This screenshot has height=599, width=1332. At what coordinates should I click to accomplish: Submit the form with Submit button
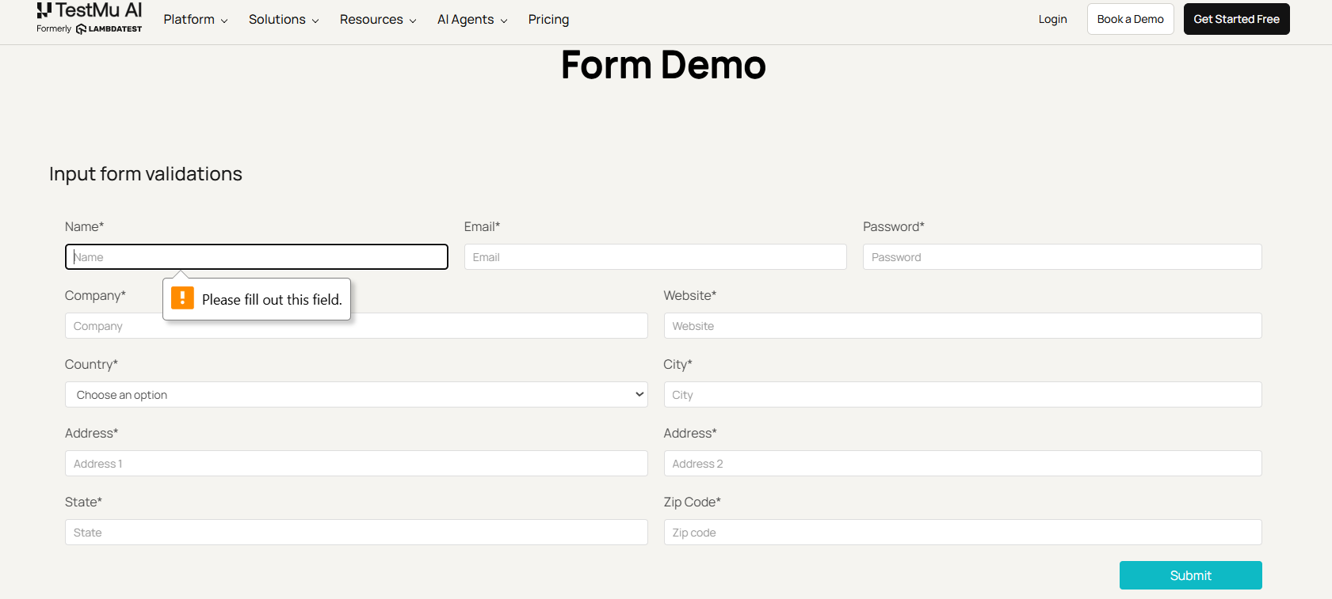1190,575
